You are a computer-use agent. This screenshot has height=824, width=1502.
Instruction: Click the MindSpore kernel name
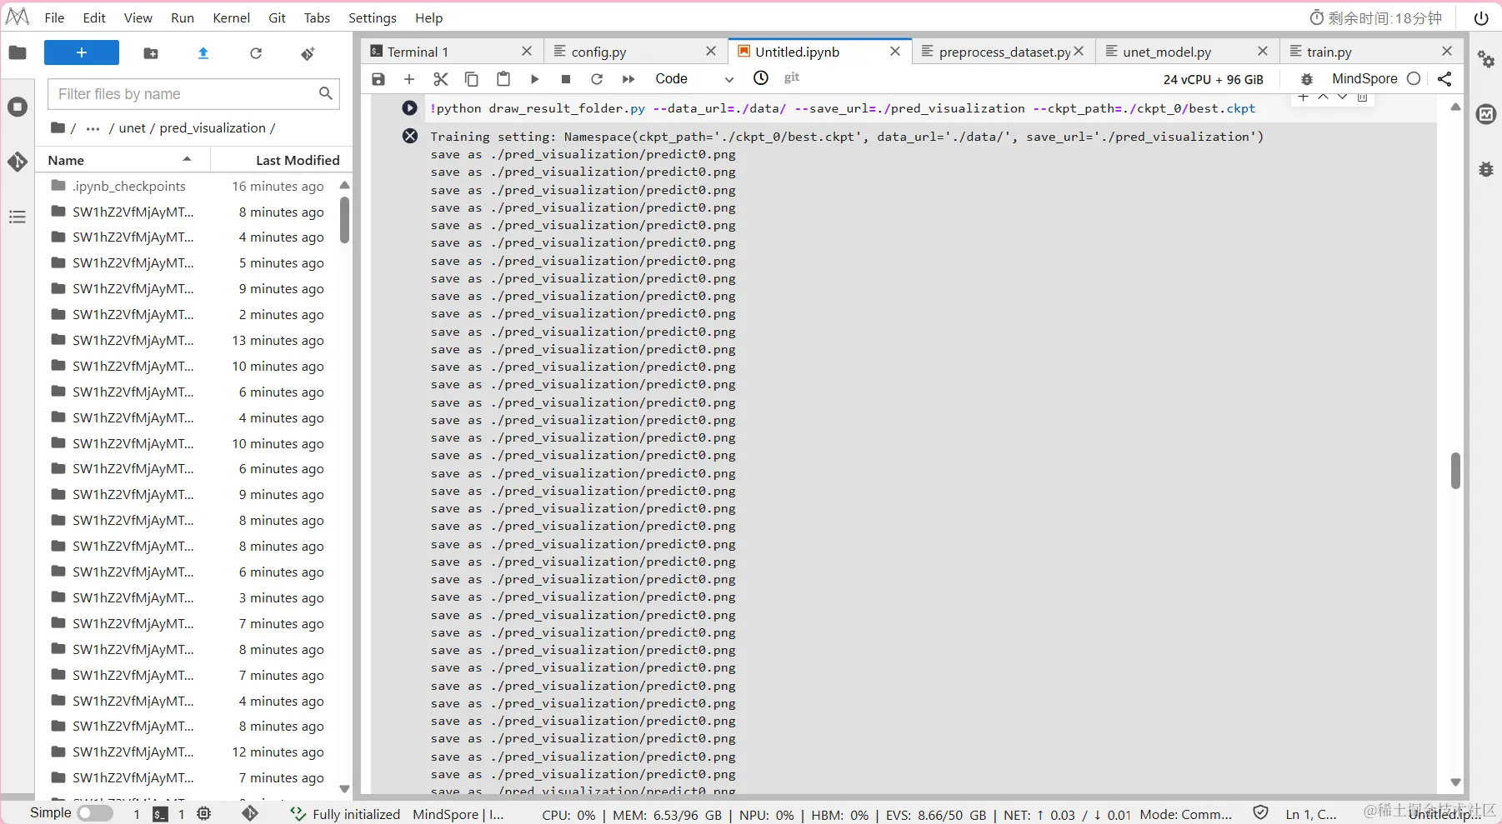coord(1364,78)
